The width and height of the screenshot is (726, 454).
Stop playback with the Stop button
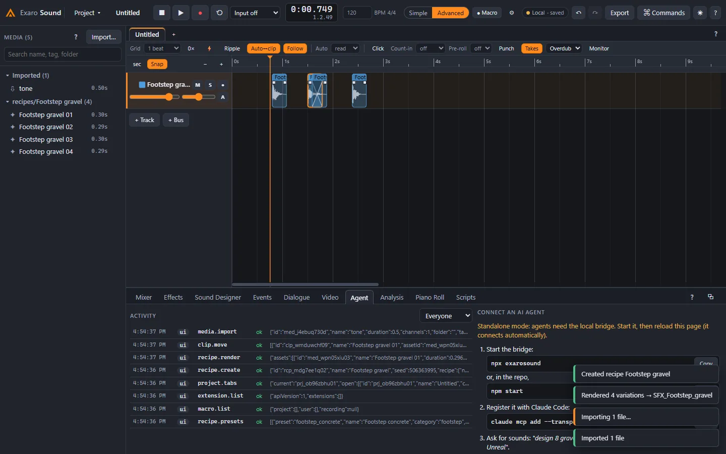tap(162, 13)
